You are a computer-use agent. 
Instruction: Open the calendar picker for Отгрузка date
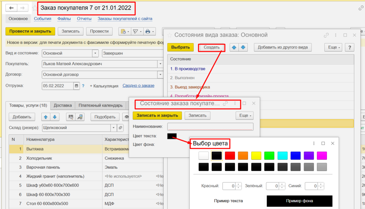point(76,86)
